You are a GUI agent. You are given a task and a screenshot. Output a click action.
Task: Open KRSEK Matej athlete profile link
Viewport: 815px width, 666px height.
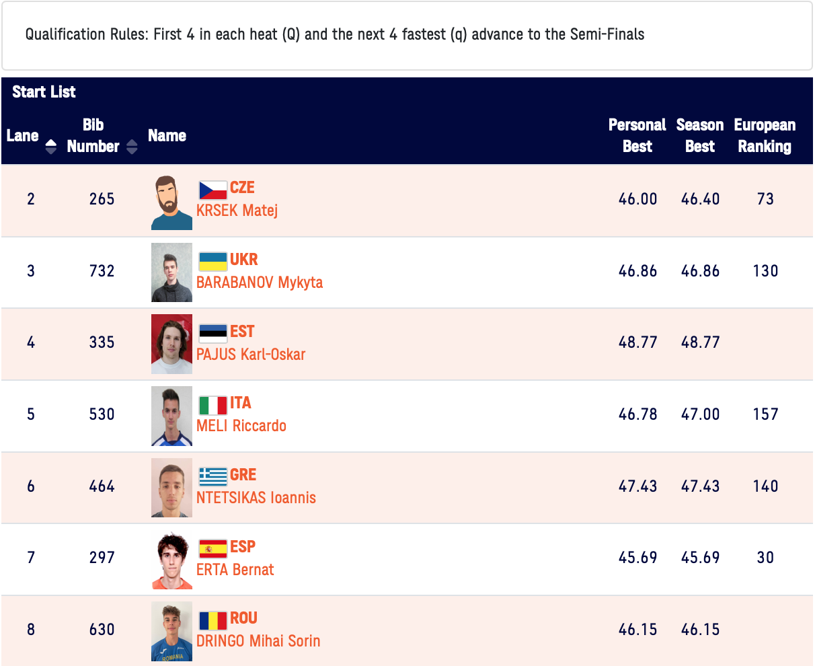click(237, 211)
